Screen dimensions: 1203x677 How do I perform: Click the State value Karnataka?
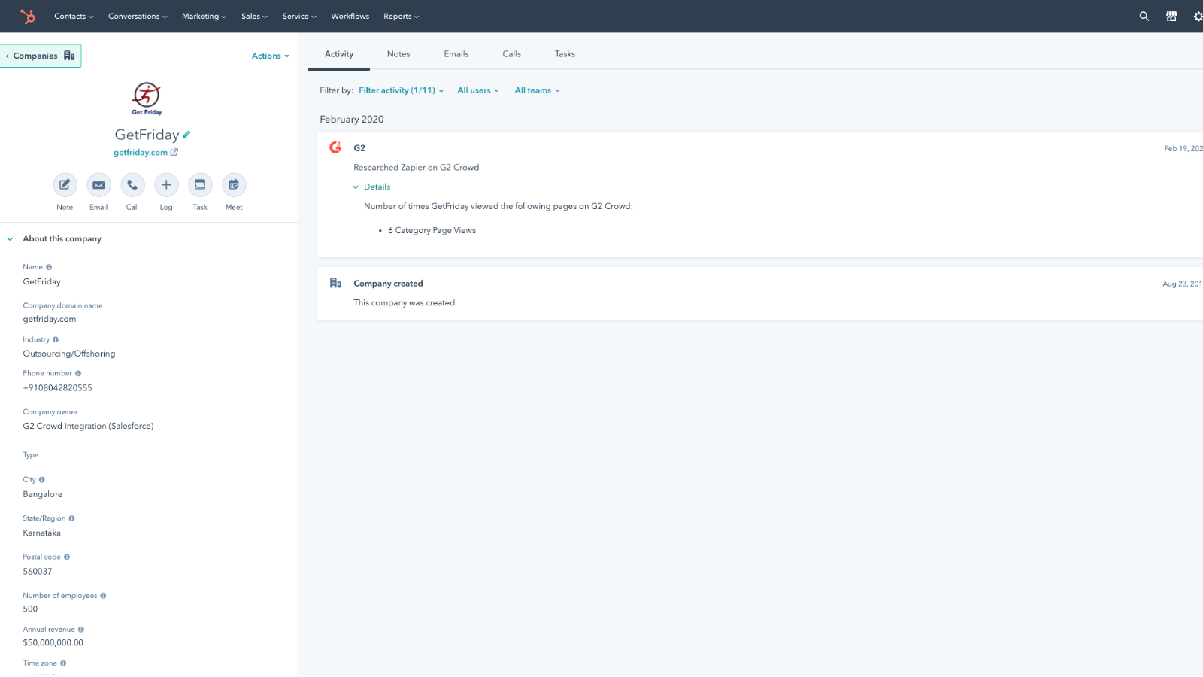[42, 533]
